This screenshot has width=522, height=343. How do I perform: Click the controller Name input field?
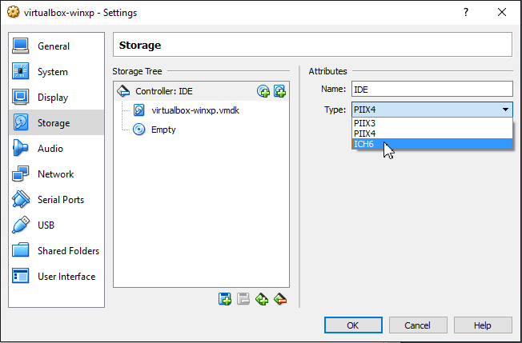click(x=432, y=89)
